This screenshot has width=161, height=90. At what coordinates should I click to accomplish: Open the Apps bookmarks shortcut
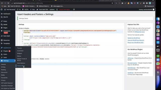pos(4,6)
